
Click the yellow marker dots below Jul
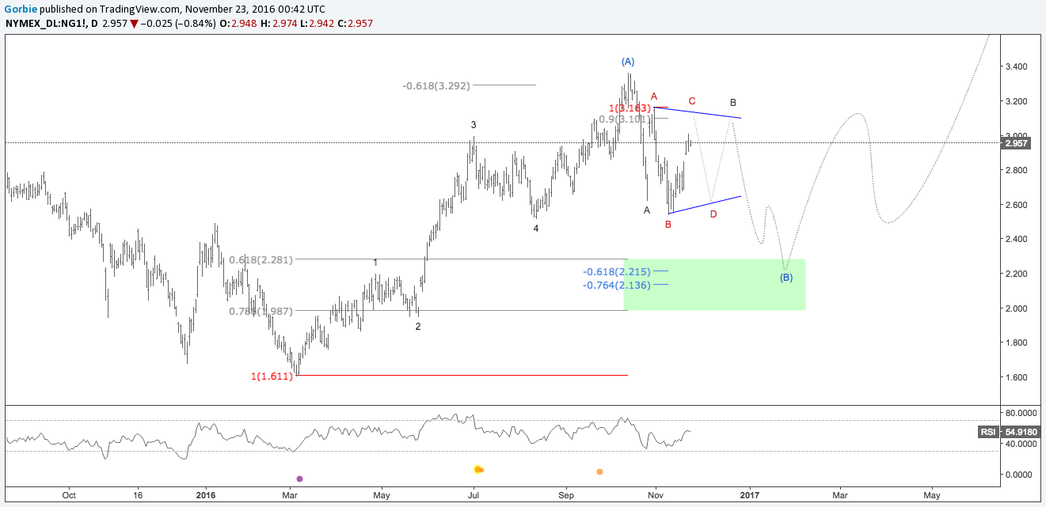click(x=478, y=470)
